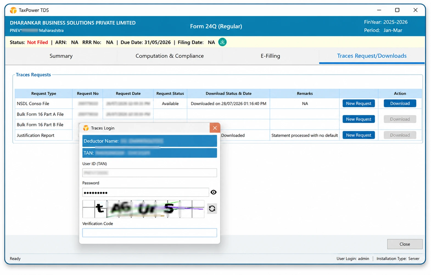Click the Verification Code input box
431x275 pixels.
(150, 233)
